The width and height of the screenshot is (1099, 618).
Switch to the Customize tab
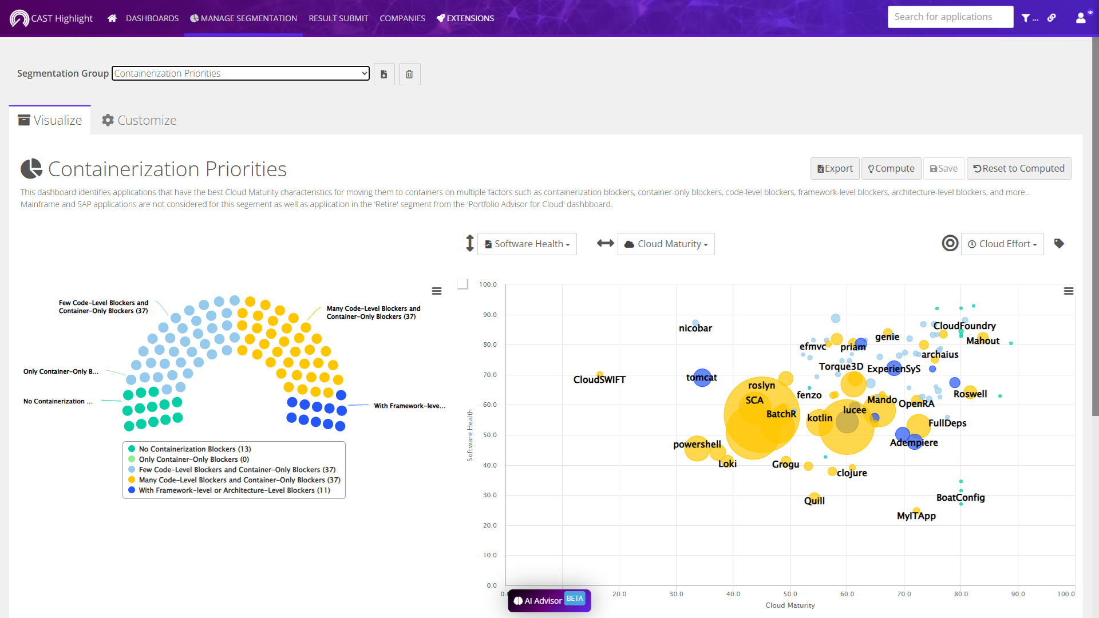coord(139,120)
